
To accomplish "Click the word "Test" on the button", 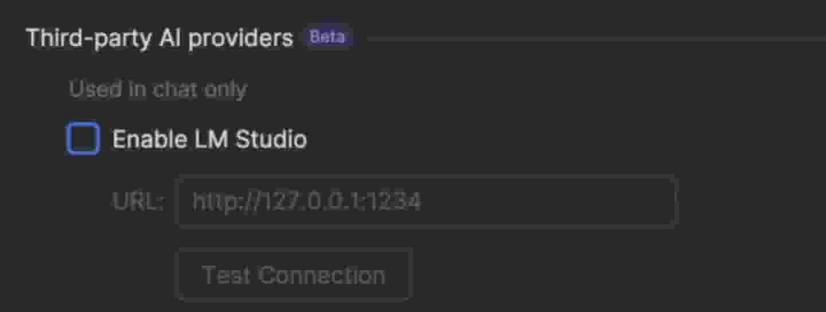I will click(x=227, y=275).
